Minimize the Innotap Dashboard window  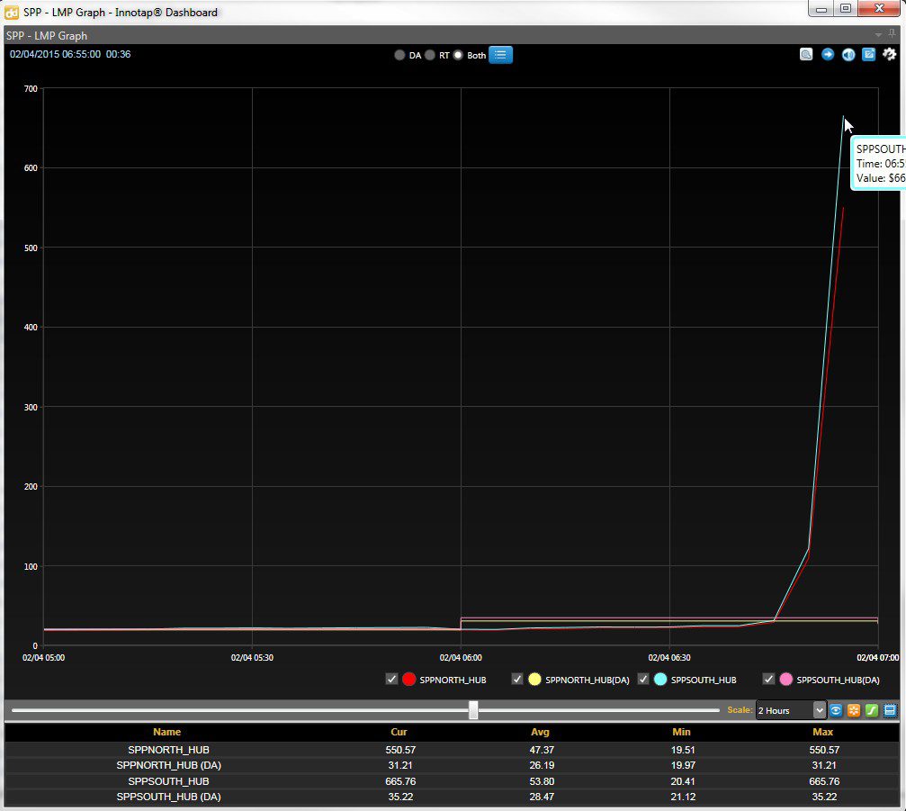(x=821, y=8)
